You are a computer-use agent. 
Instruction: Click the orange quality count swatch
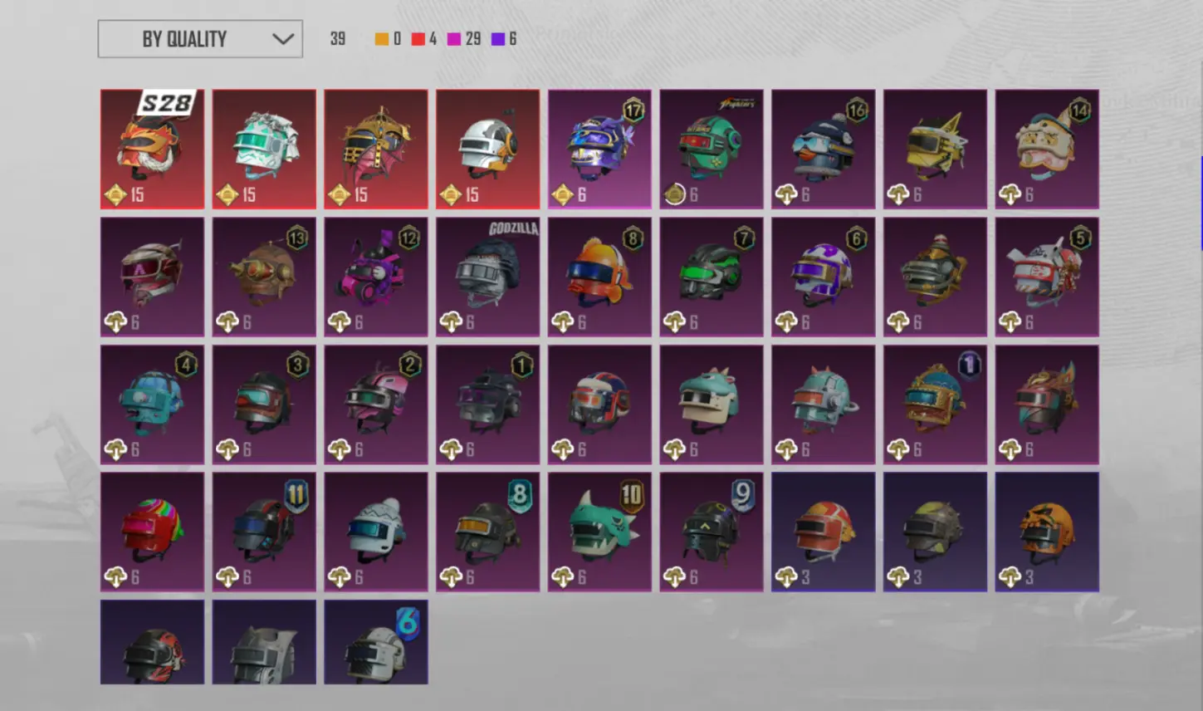382,39
